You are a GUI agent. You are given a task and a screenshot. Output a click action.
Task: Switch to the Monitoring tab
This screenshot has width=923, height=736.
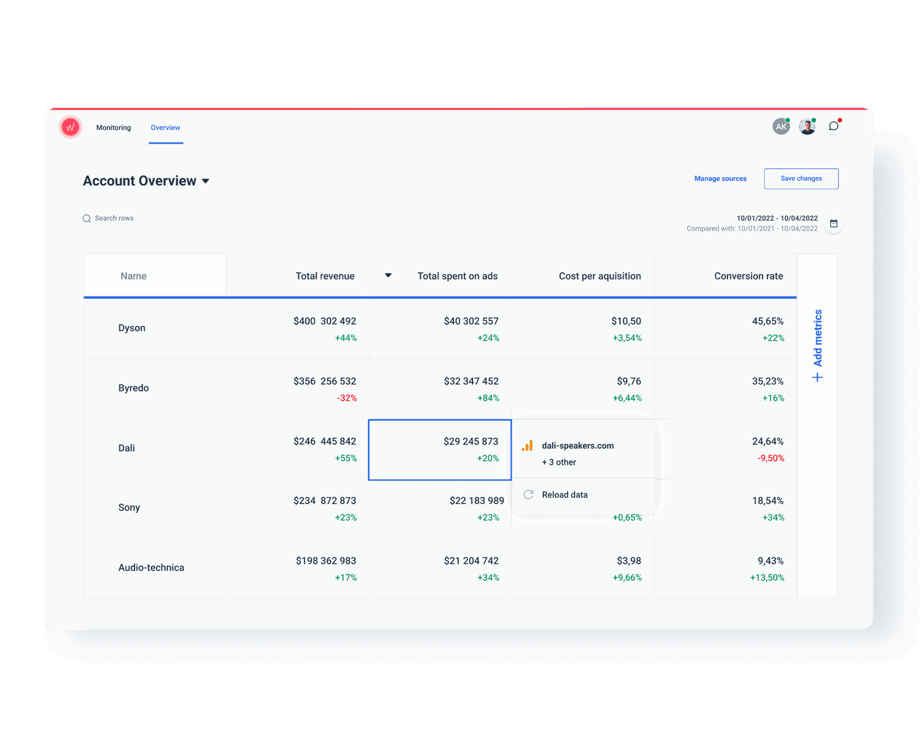pos(113,127)
